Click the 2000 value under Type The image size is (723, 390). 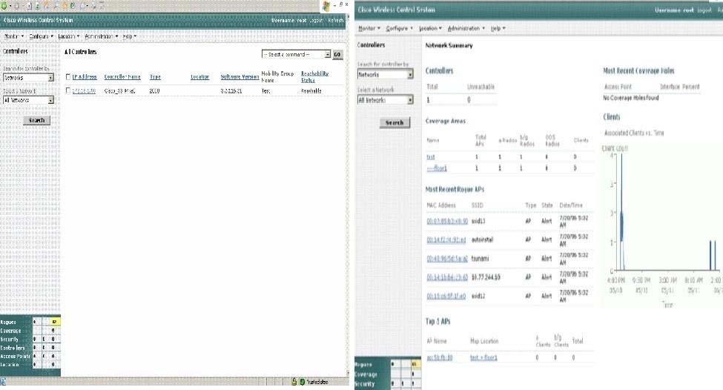pyautogui.click(x=154, y=90)
